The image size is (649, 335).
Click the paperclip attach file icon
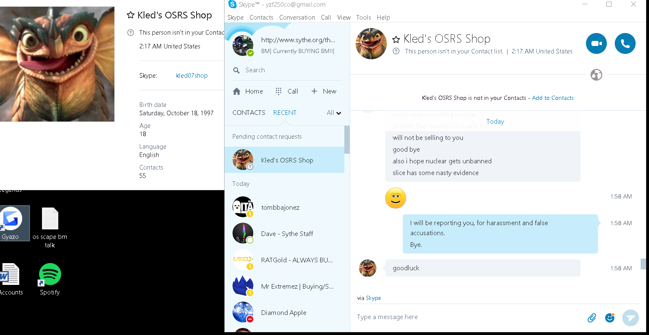pos(592,318)
